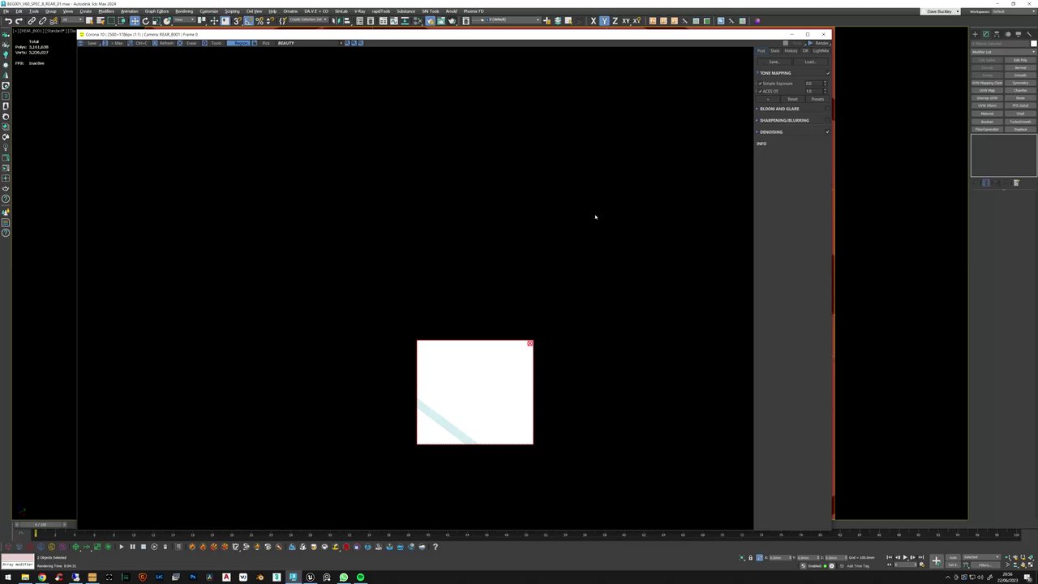Click the Phoenix FD toolbar pause icon
This screenshot has height=584, width=1038.
coord(132,547)
